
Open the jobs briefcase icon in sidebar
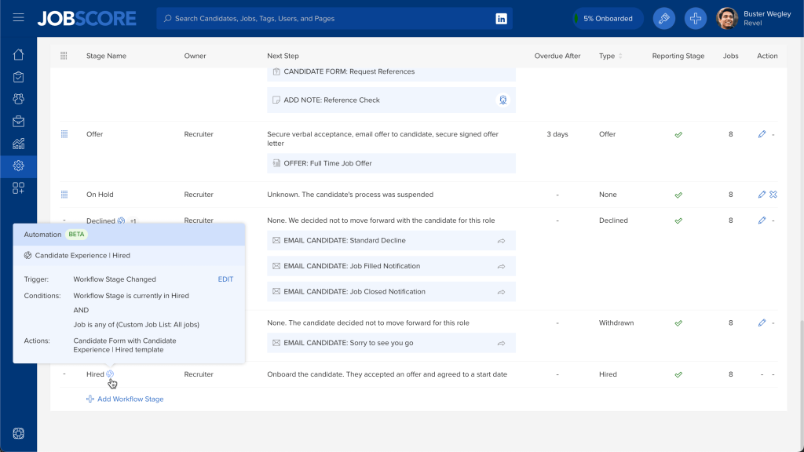(18, 120)
